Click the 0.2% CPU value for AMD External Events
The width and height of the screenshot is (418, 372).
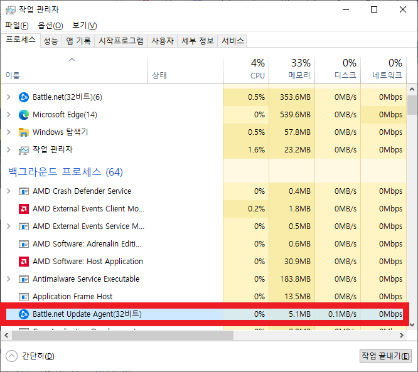pos(257,209)
